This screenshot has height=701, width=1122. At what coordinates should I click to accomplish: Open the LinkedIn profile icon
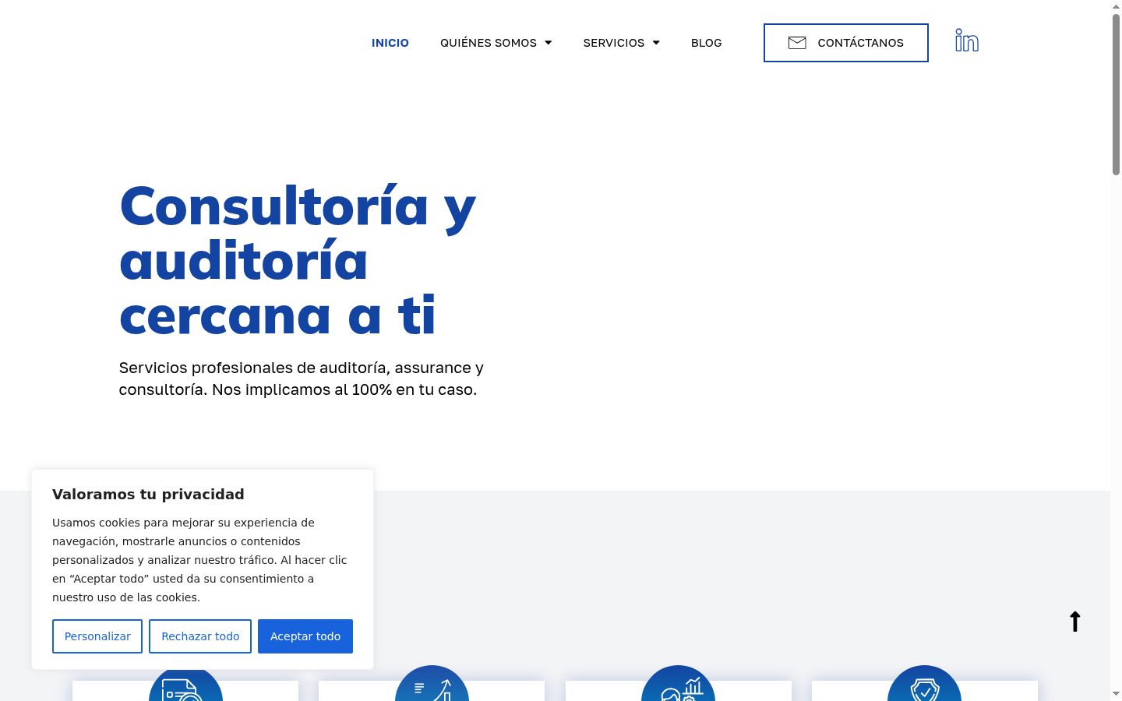pyautogui.click(x=967, y=41)
